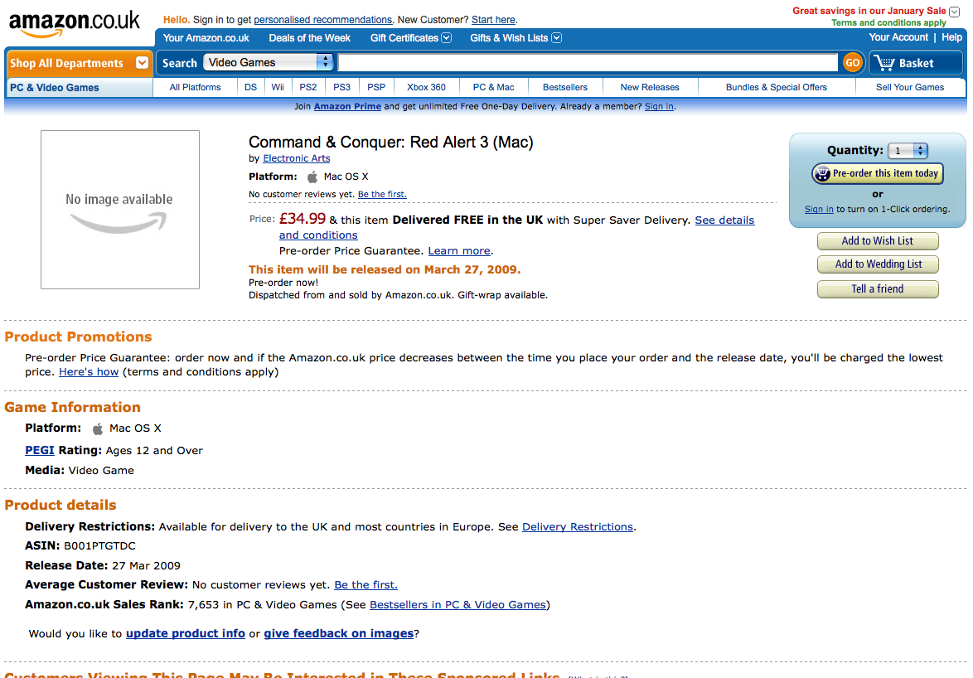Image resolution: width=973 pixels, height=678 pixels.
Task: Add item to Wish List
Action: pyautogui.click(x=878, y=240)
